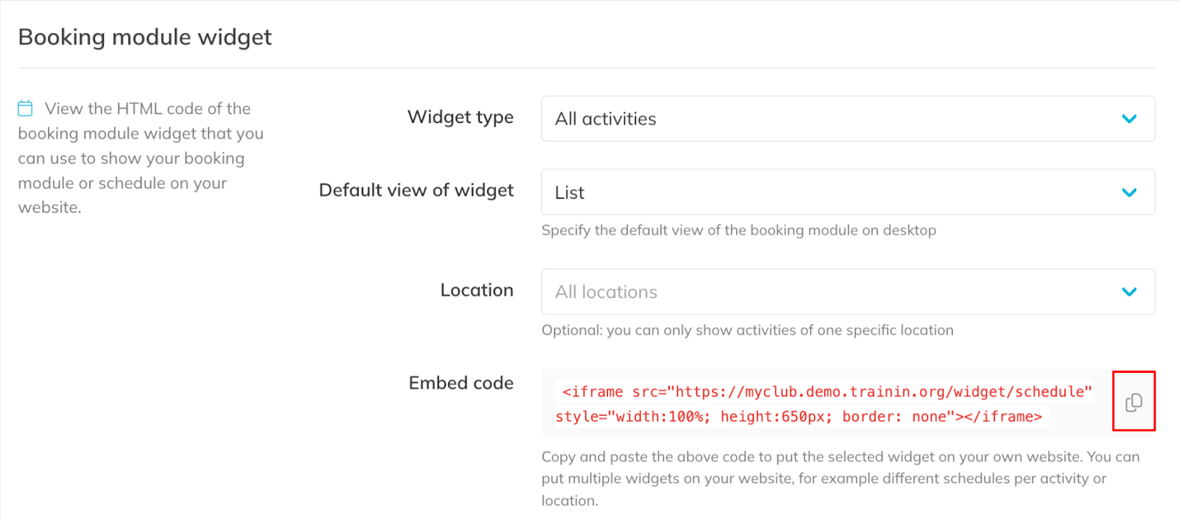Click the "View the HTML code" description paragraph
Viewport: 1179px width, 520px height.
click(x=140, y=158)
